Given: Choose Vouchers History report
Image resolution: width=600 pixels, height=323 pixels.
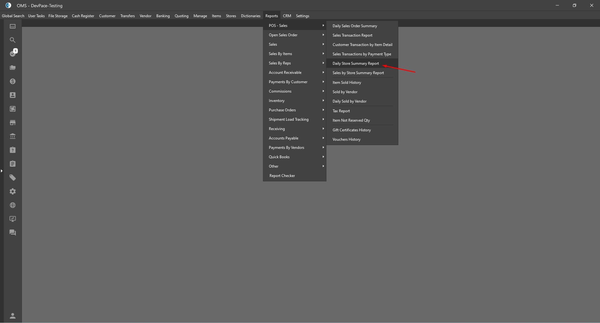Looking at the screenshot, I should 362,139.
